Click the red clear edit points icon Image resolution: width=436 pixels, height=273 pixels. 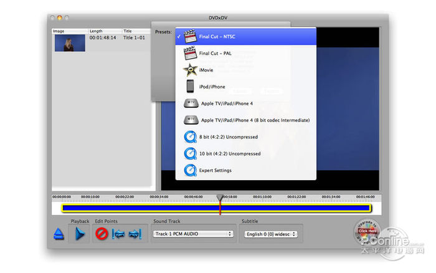pyautogui.click(x=102, y=234)
